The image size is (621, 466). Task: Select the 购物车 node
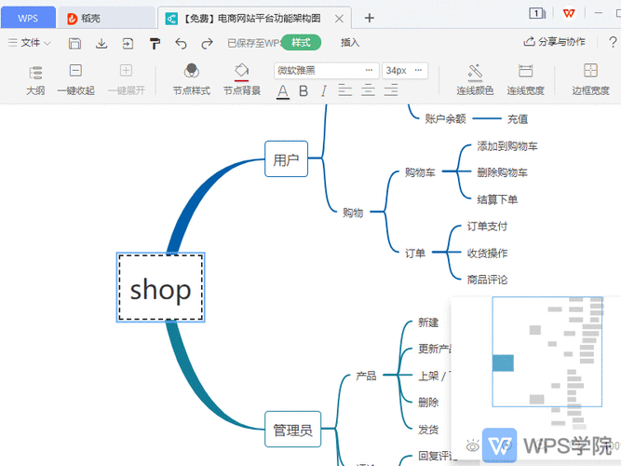(x=420, y=172)
